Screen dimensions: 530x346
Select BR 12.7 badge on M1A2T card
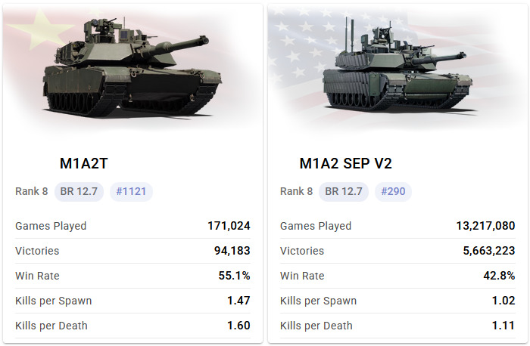pos(79,191)
